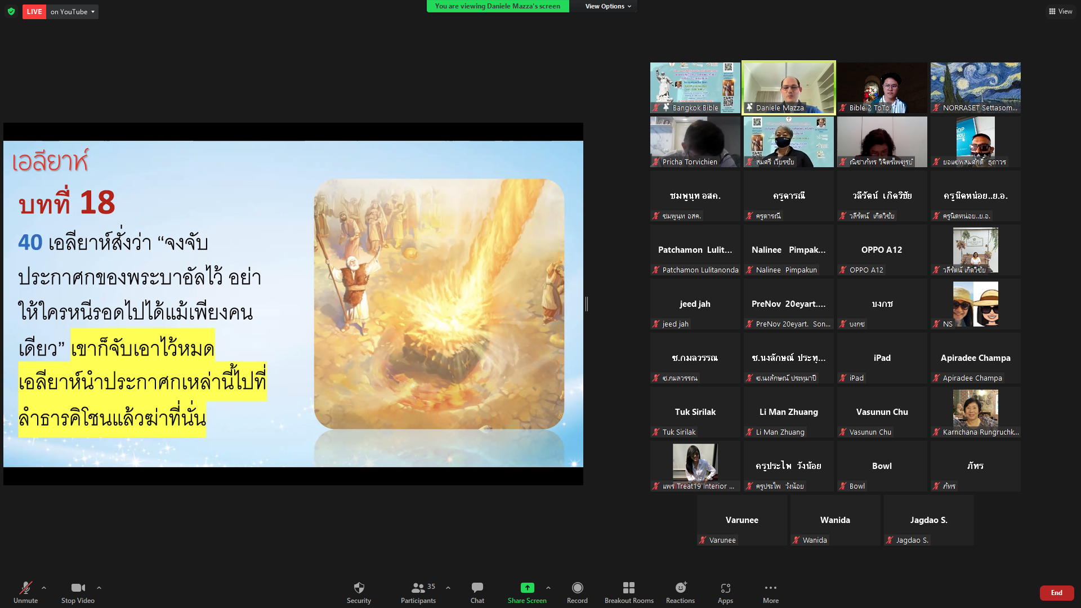Click muted mic icon on OPPO A12 tile
This screenshot has height=608, width=1081.
[843, 270]
